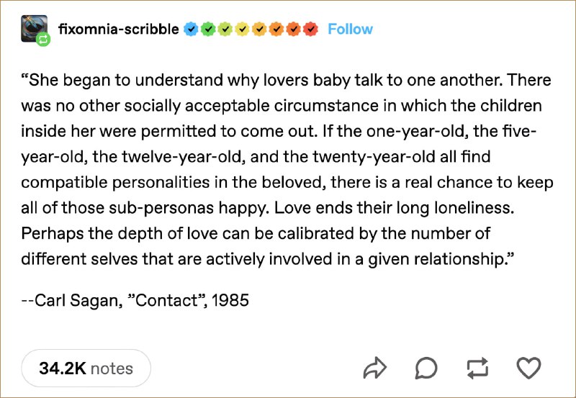Open the fixomnia-scribble username link
The image size is (576, 398).
click(x=118, y=29)
